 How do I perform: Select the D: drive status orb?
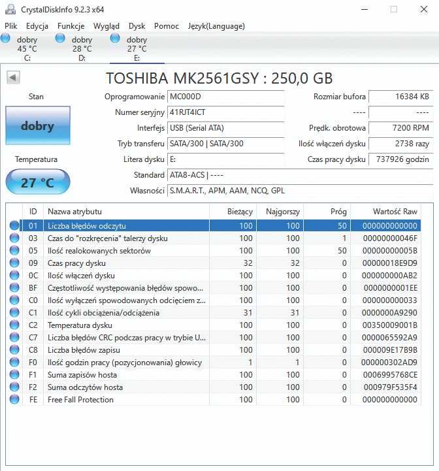60,39
